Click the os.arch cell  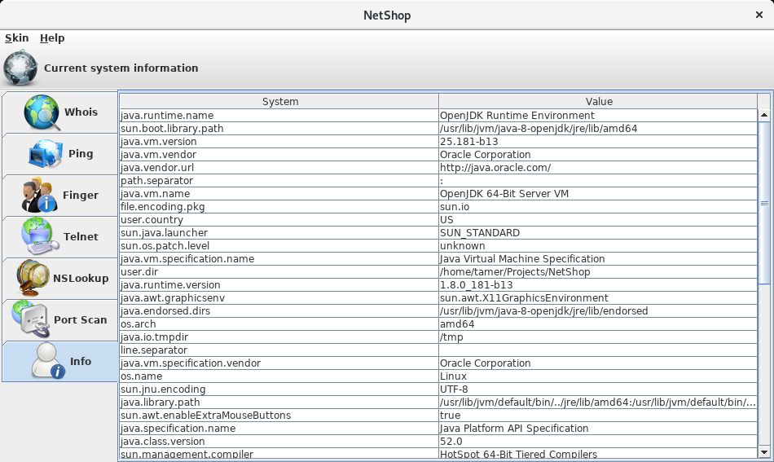pyautogui.click(x=279, y=323)
